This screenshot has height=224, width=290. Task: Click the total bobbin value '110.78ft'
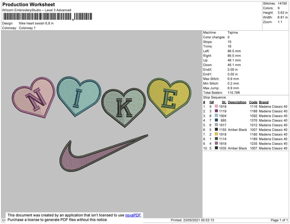[x=233, y=93]
